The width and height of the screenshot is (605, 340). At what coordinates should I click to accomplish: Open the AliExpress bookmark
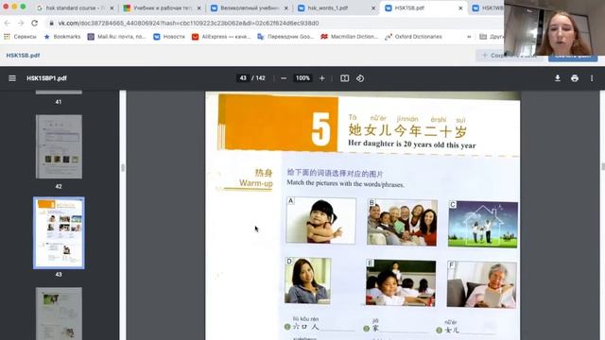tap(221, 37)
